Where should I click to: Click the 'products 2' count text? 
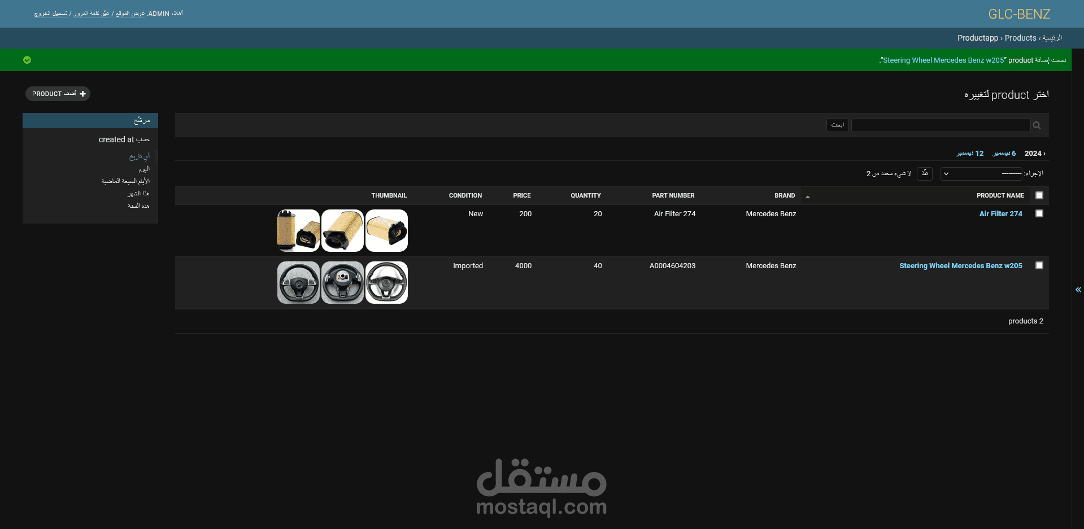tap(1025, 321)
